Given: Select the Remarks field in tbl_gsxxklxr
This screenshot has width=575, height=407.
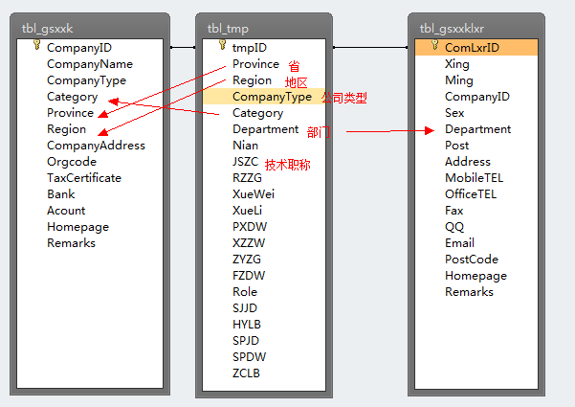Looking at the screenshot, I should pos(470,292).
